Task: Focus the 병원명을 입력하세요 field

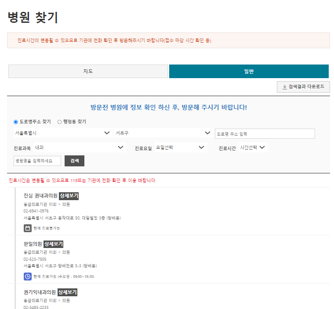Action: pyautogui.click(x=37, y=161)
